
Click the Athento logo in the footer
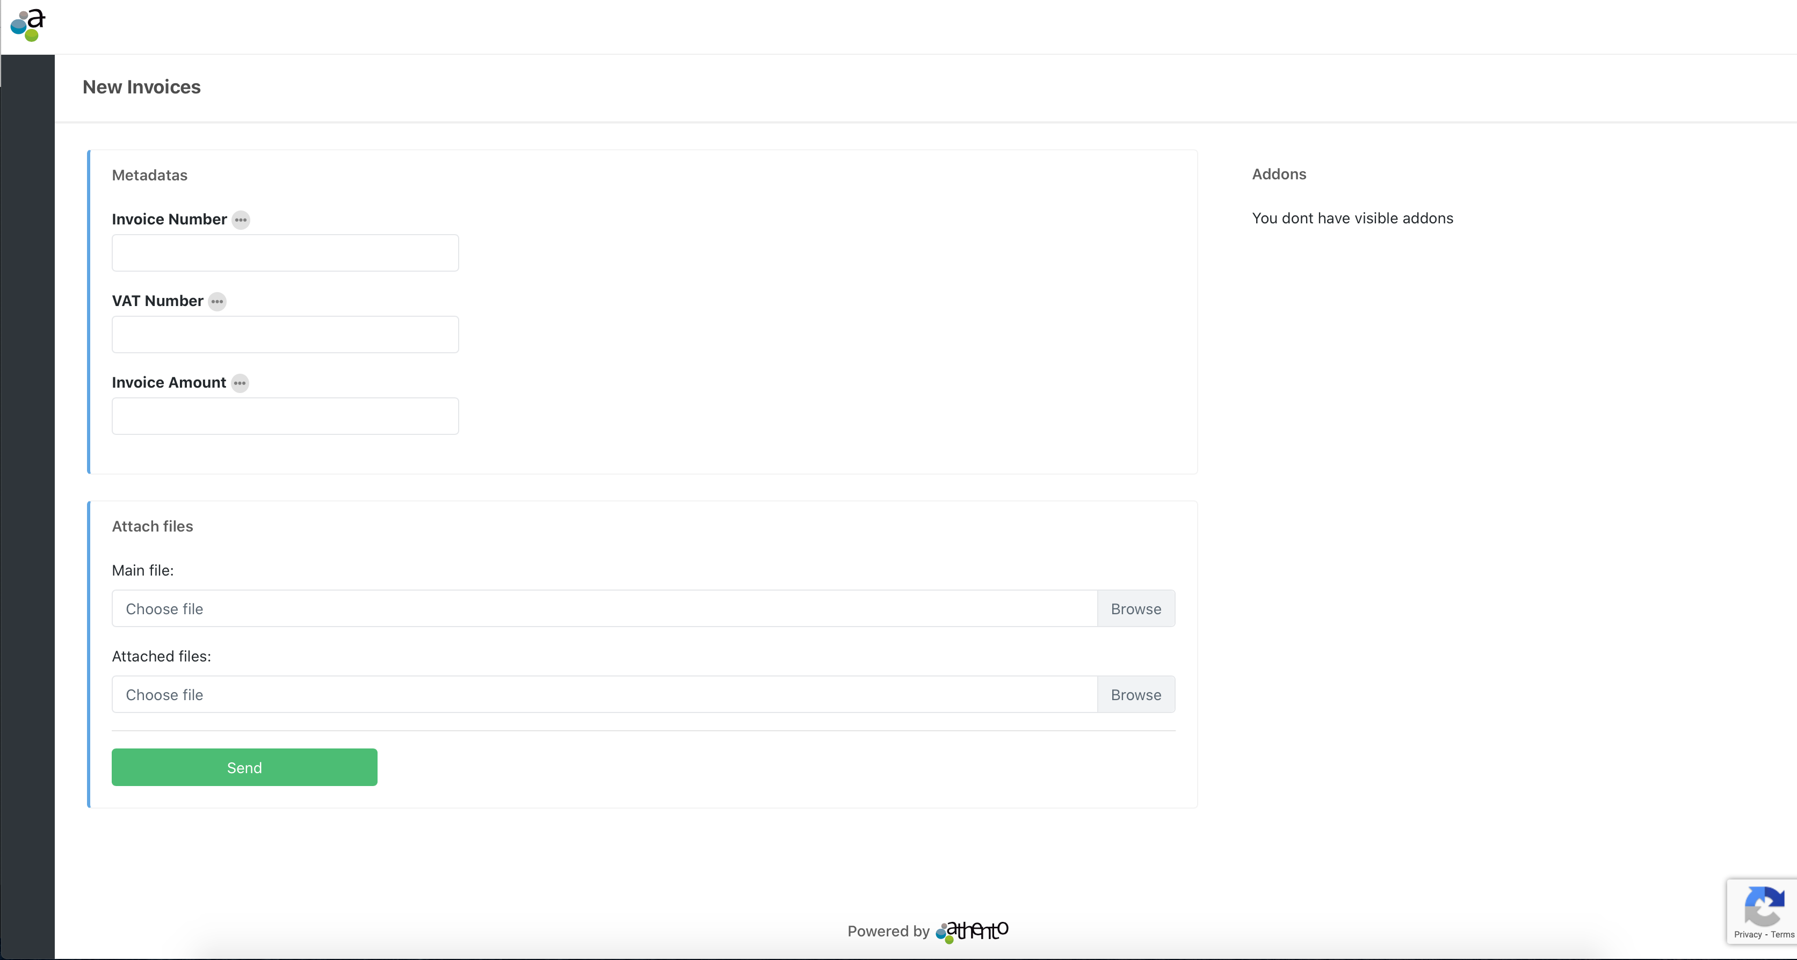pyautogui.click(x=973, y=930)
